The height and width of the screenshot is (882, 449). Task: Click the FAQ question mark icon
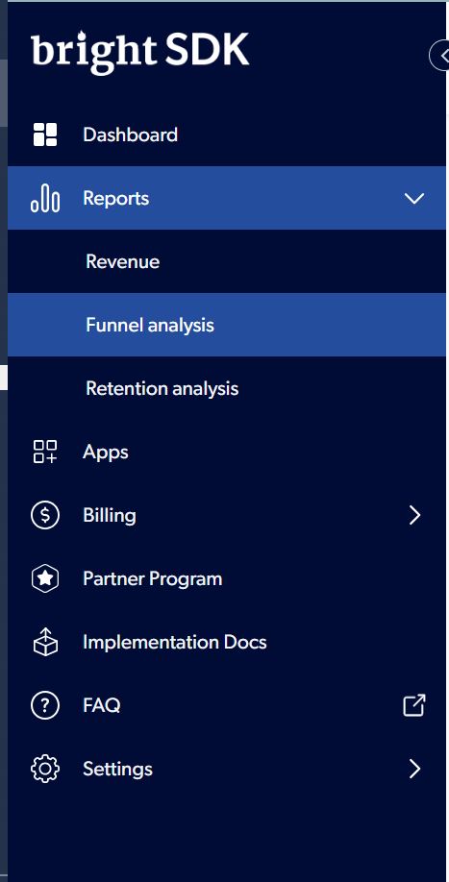pyautogui.click(x=45, y=705)
